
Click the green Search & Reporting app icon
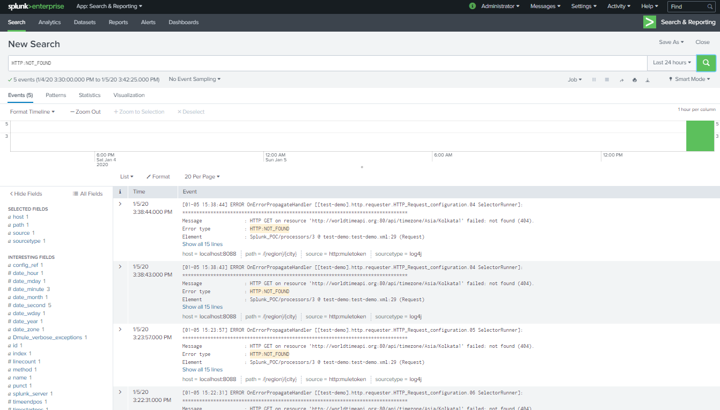point(650,22)
